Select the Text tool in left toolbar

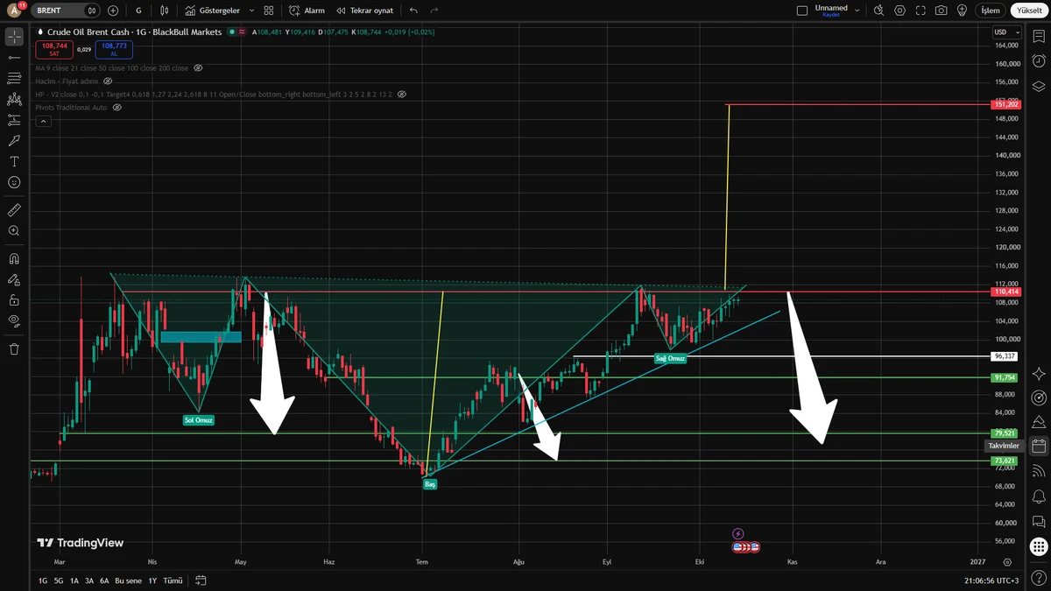[x=14, y=161]
